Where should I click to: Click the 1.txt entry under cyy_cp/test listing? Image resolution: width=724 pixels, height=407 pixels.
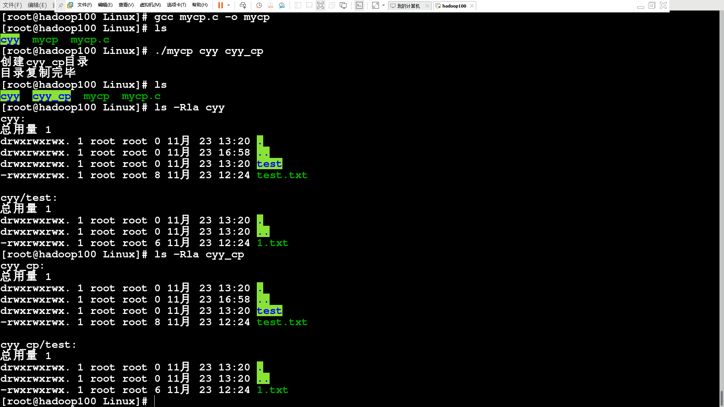pos(273,390)
